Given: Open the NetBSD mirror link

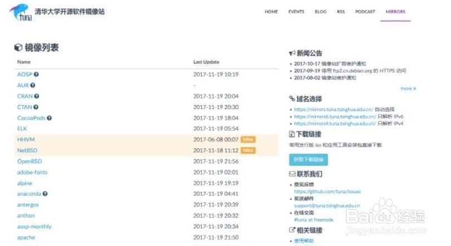Looking at the screenshot, I should coord(27,151).
